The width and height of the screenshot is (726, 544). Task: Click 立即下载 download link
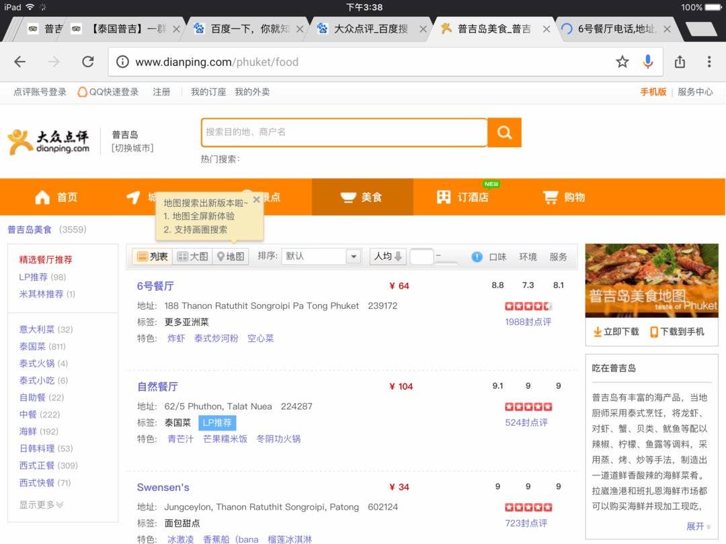click(616, 332)
